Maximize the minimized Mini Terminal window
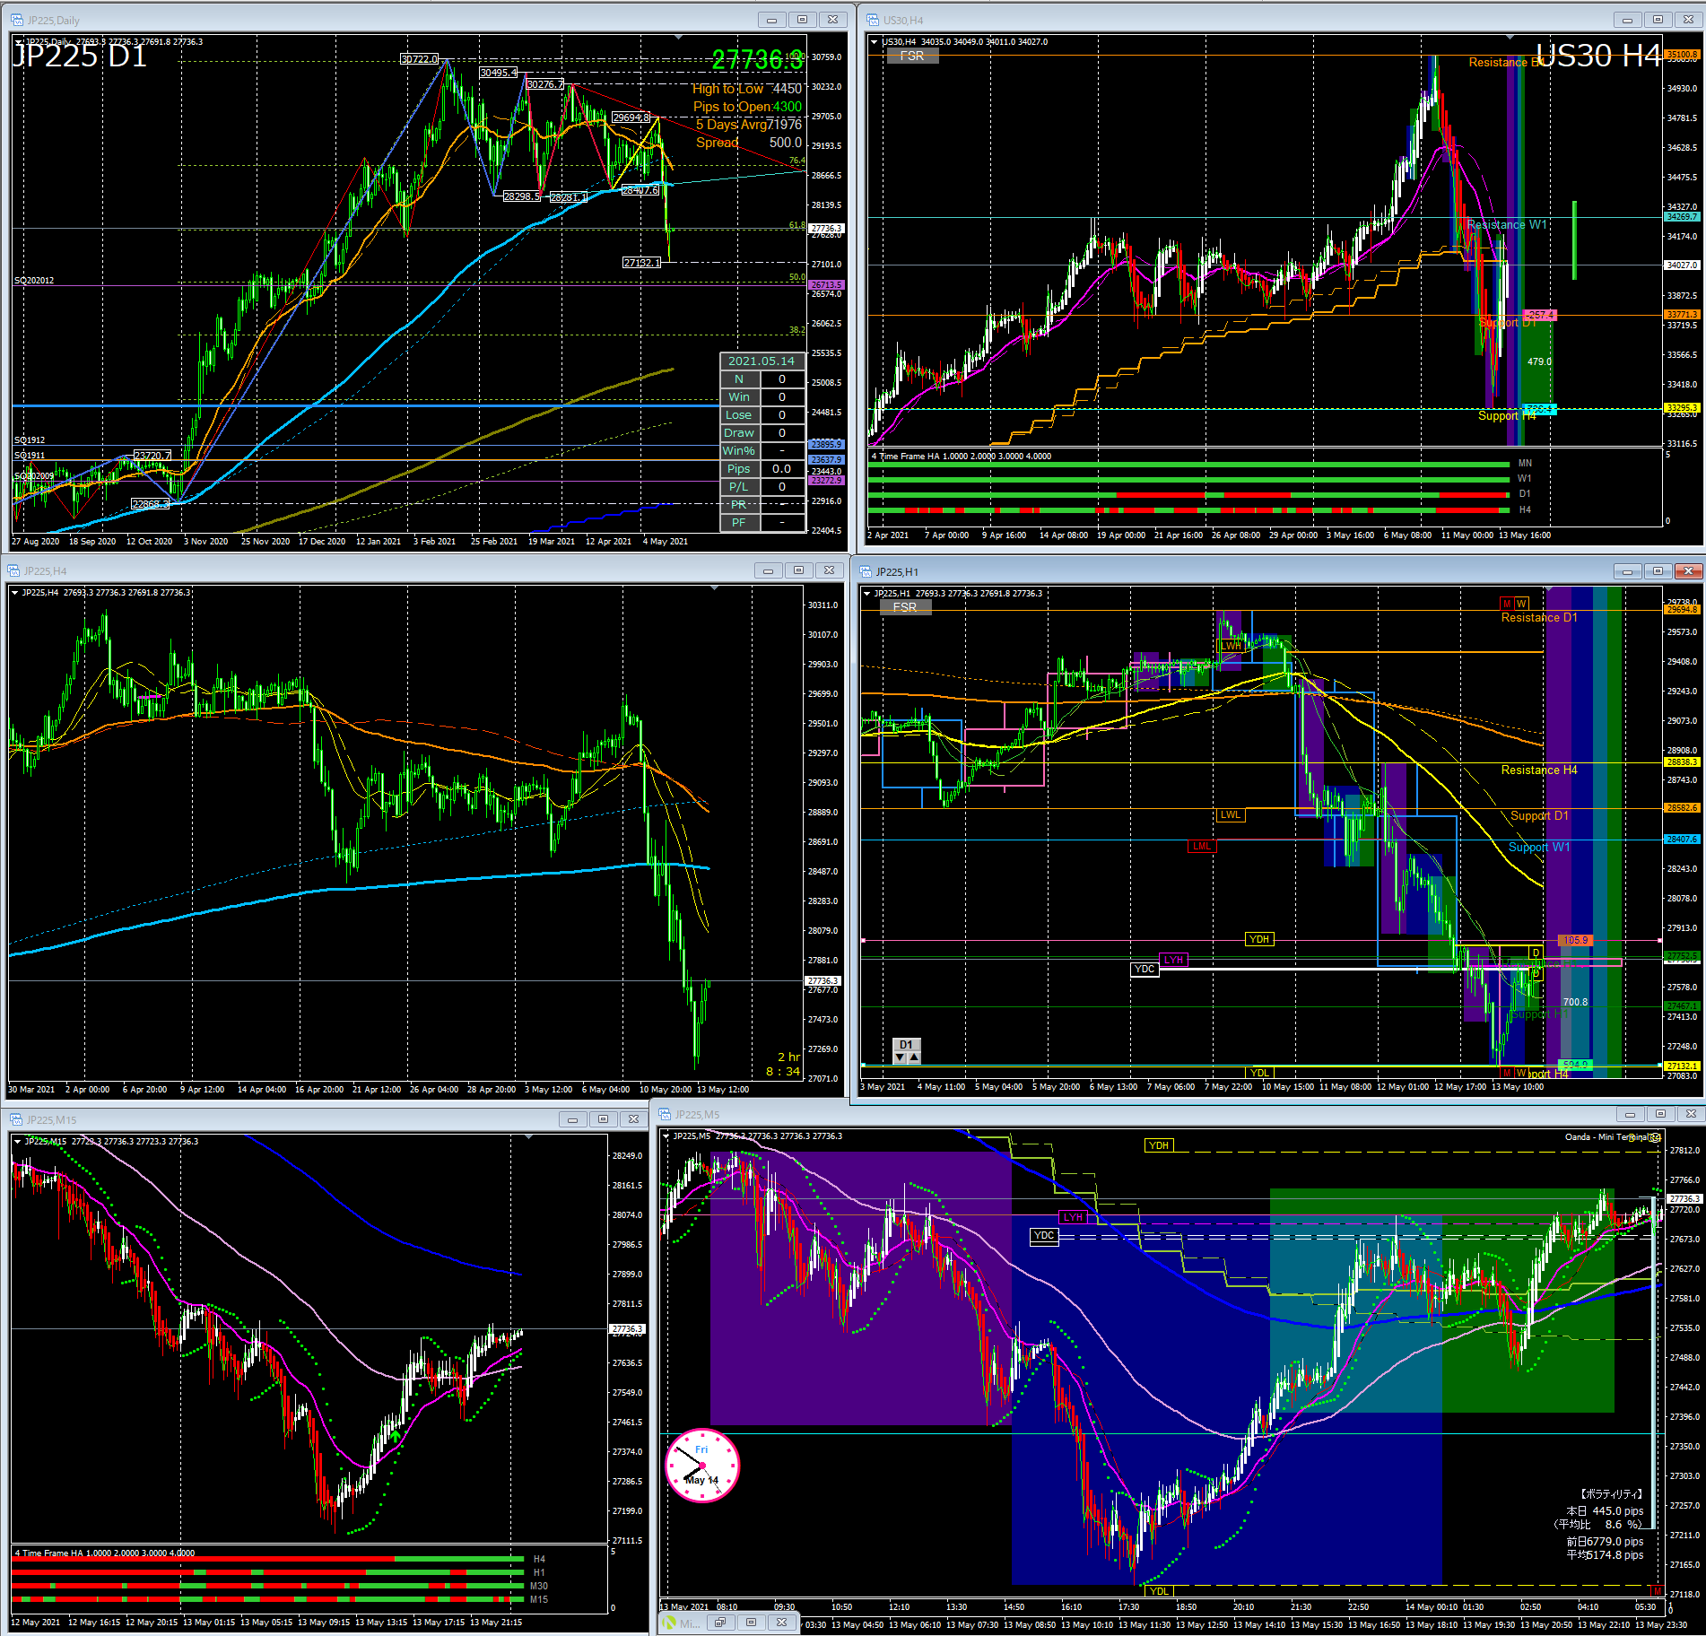 [752, 1623]
